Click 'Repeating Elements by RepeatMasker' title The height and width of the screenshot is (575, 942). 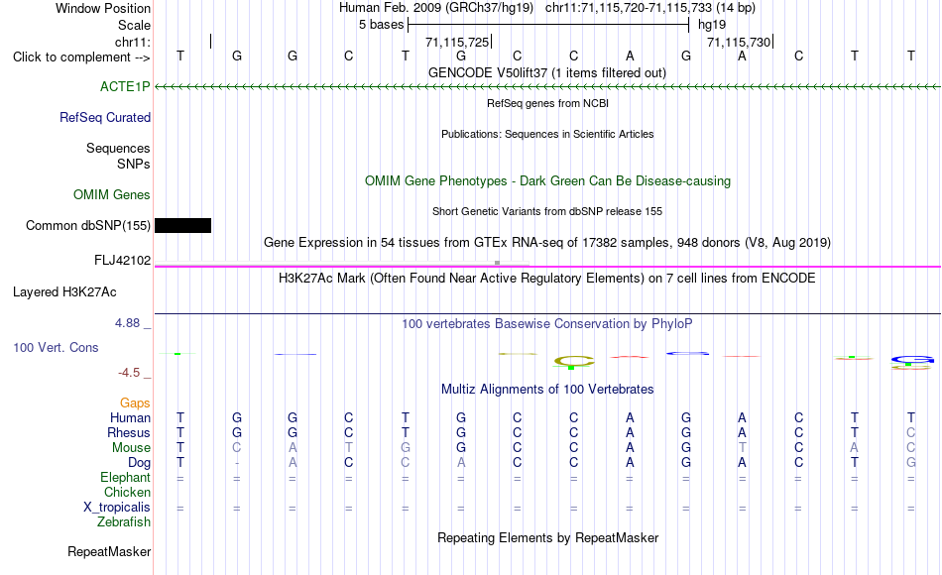pyautogui.click(x=547, y=537)
